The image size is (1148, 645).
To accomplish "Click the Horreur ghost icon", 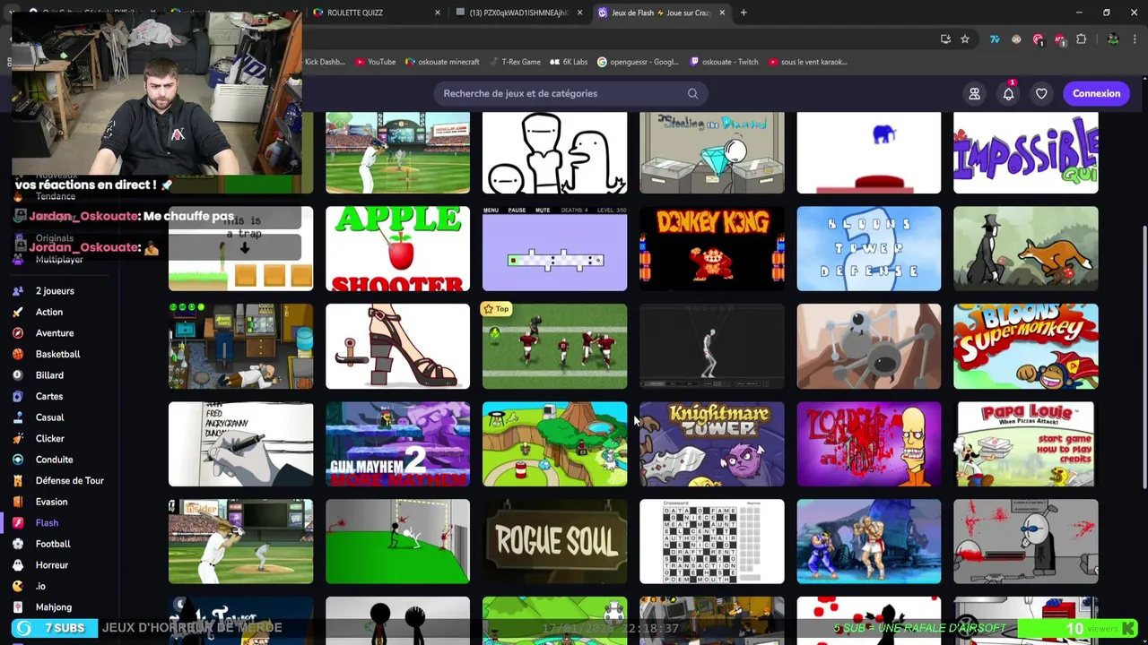I will pyautogui.click(x=17, y=565).
